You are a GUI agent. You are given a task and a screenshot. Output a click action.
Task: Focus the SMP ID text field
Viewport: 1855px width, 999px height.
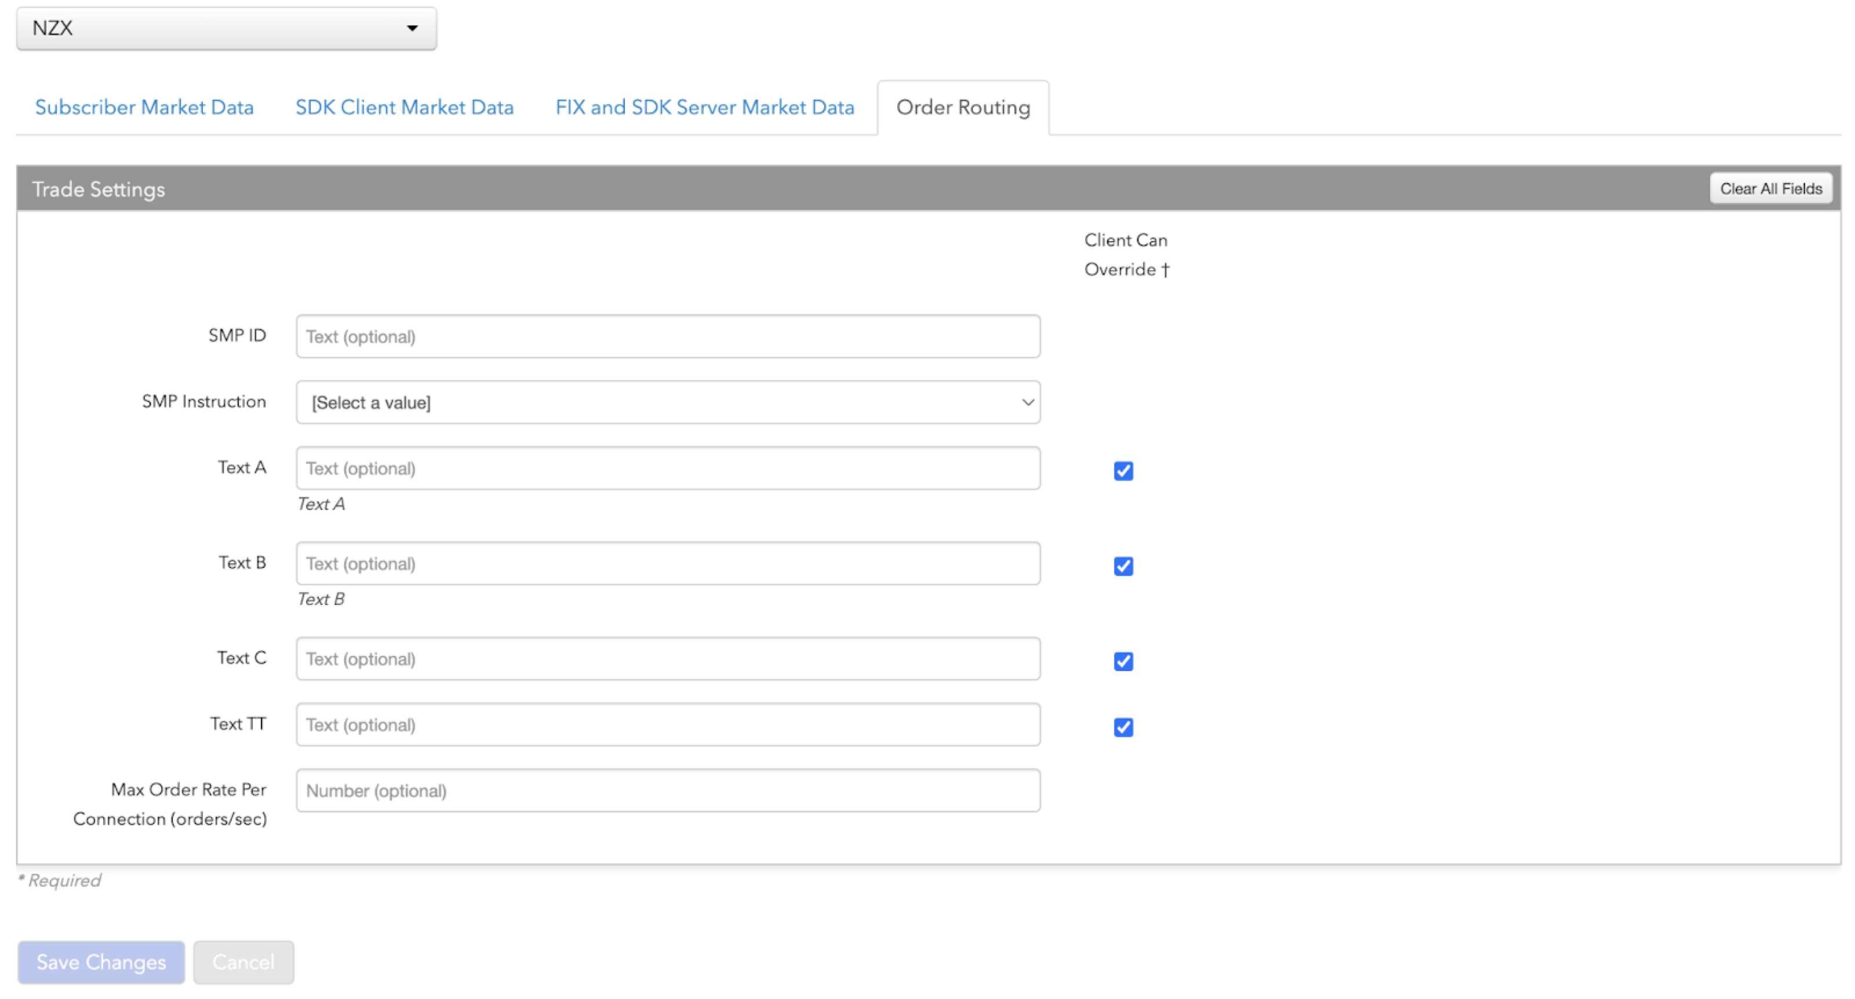pyautogui.click(x=668, y=336)
